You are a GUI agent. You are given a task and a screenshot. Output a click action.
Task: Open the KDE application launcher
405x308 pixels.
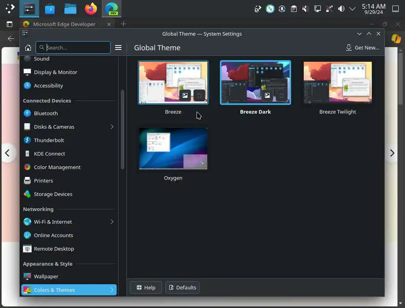(10, 9)
